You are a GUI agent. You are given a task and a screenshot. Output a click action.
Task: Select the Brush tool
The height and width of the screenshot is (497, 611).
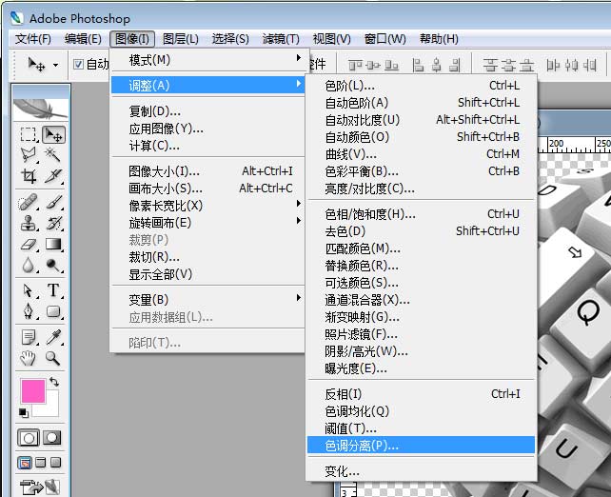(53, 202)
